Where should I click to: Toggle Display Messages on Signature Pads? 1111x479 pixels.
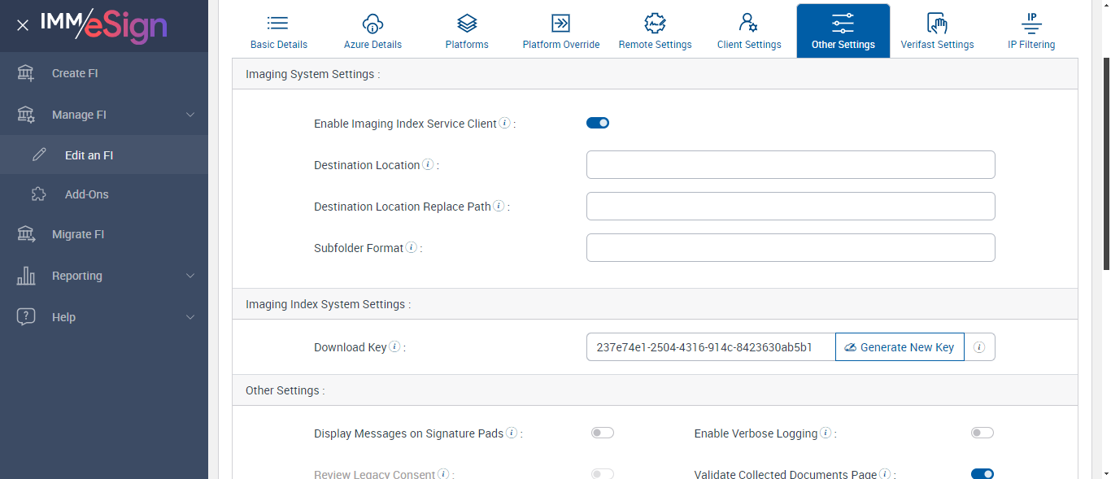603,433
